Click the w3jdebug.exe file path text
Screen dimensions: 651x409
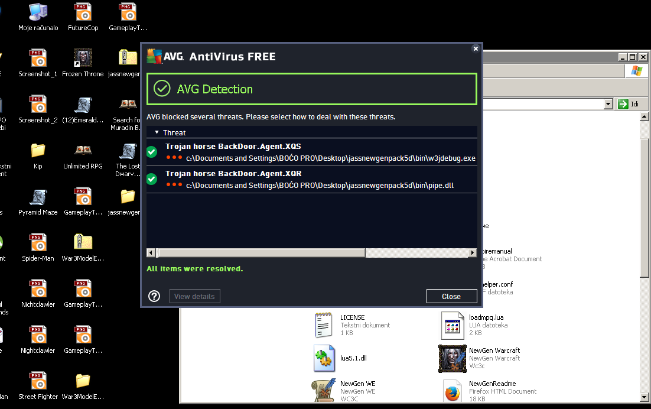(x=331, y=158)
